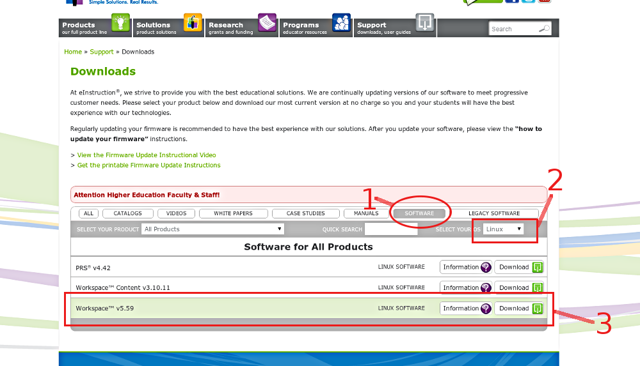This screenshot has width=640, height=366.
Task: Click the Programs people icon
Action: 341,22
